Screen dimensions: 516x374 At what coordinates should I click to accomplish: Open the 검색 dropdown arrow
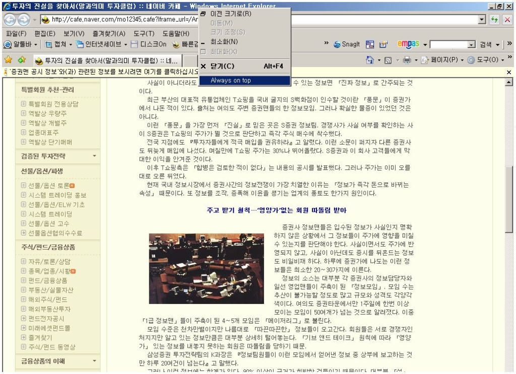[497, 44]
